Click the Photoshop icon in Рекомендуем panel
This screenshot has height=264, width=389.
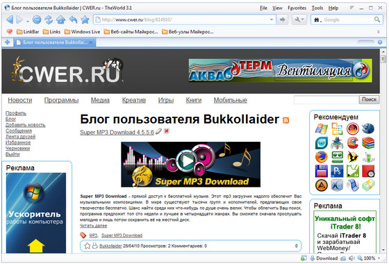click(x=337, y=171)
